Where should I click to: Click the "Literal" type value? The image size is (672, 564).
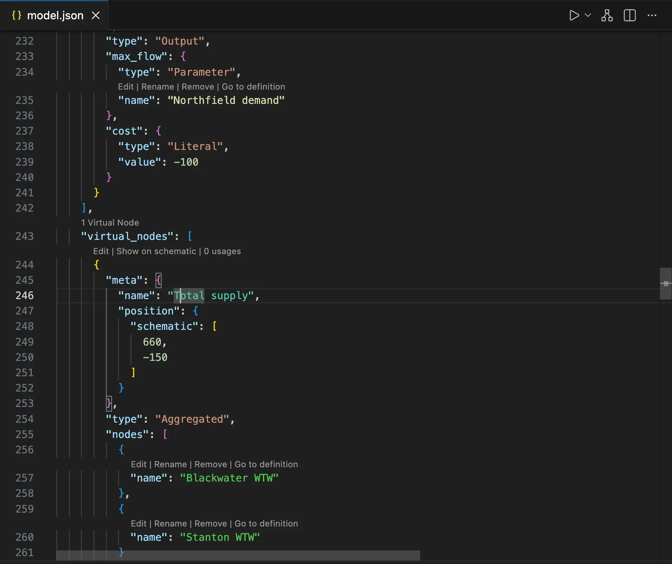pyautogui.click(x=195, y=146)
